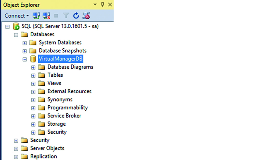Click the Synonyms folder icon
This screenshot has width=255, height=160.
tap(42, 99)
